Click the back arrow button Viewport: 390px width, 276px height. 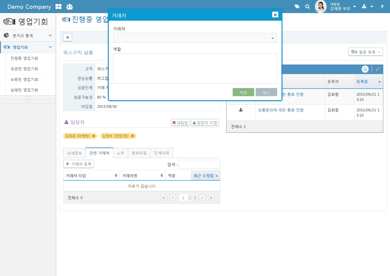pos(67,37)
